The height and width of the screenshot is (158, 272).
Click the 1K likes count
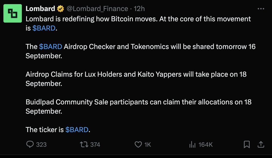(148, 144)
